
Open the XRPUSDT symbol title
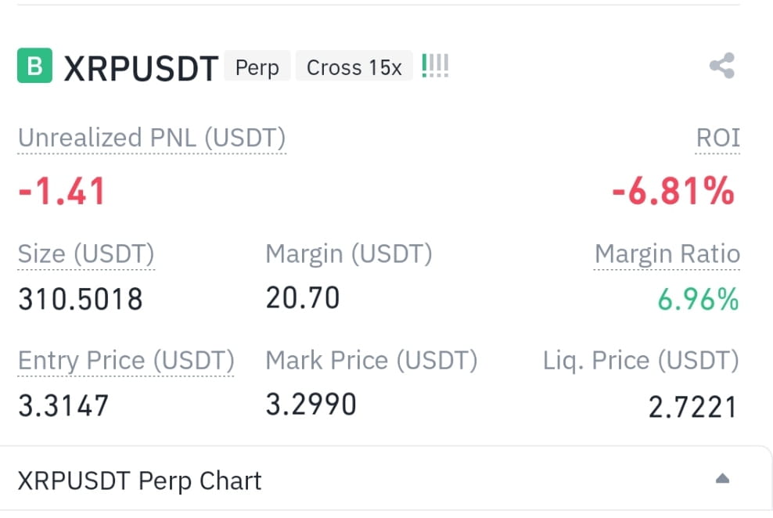(141, 68)
